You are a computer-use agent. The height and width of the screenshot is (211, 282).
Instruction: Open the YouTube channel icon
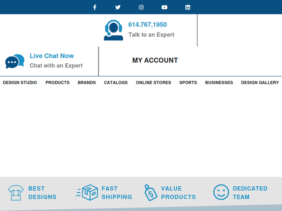pyautogui.click(x=164, y=7)
